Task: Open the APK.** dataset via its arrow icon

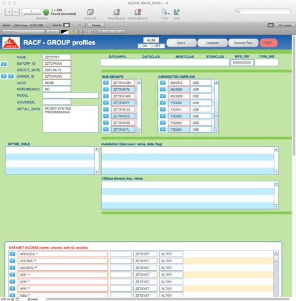Action: 12,289
